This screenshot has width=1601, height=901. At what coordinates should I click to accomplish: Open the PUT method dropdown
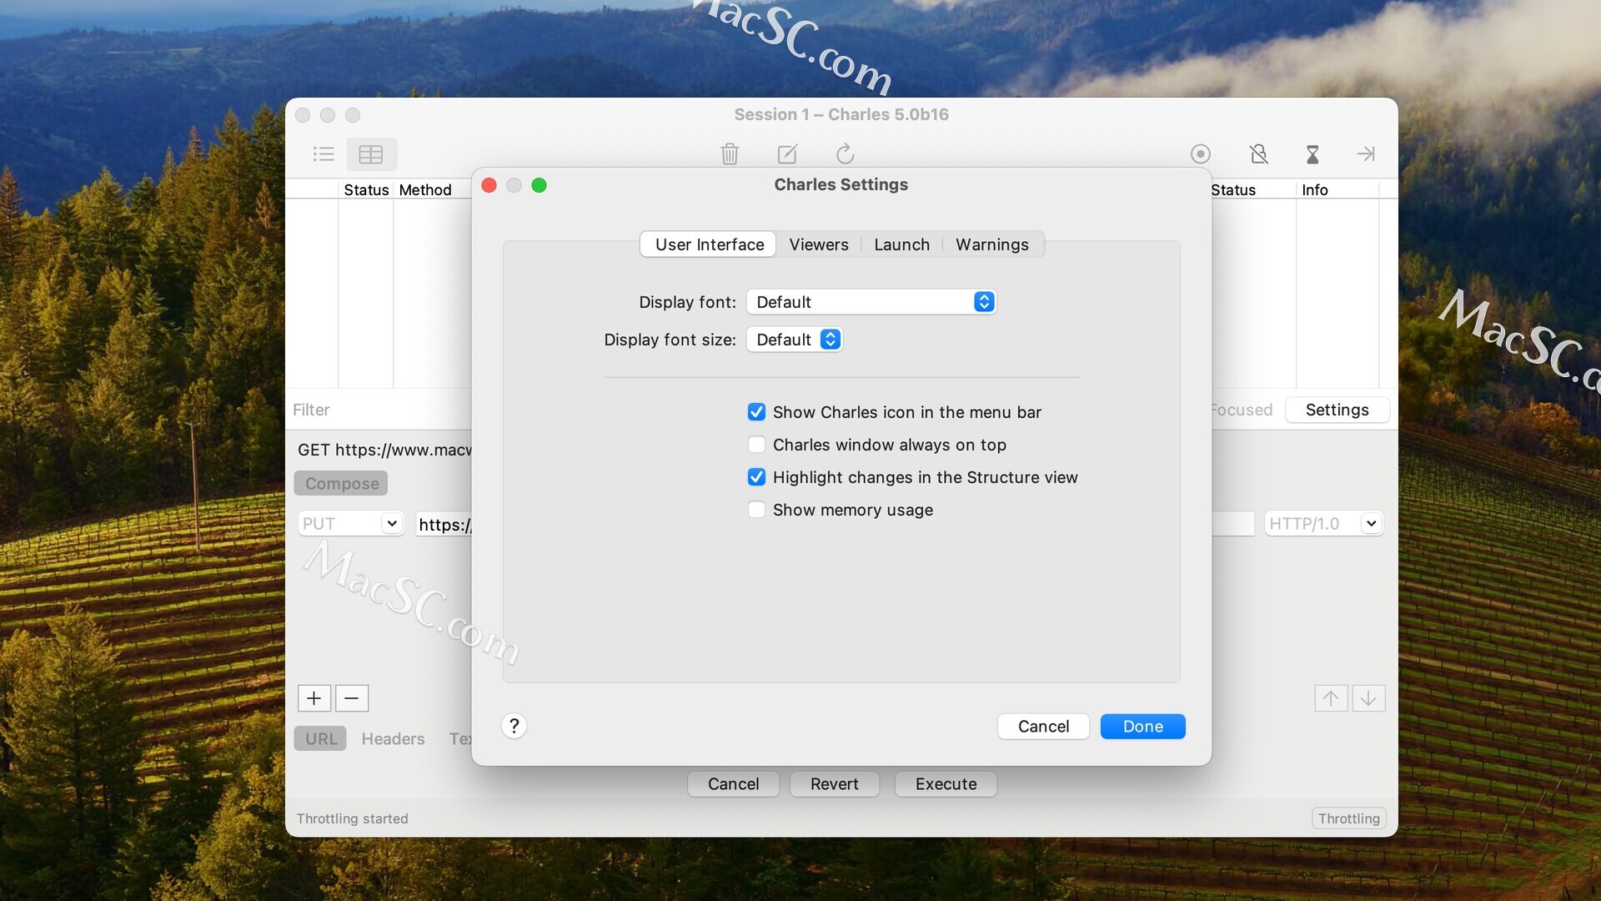351,524
